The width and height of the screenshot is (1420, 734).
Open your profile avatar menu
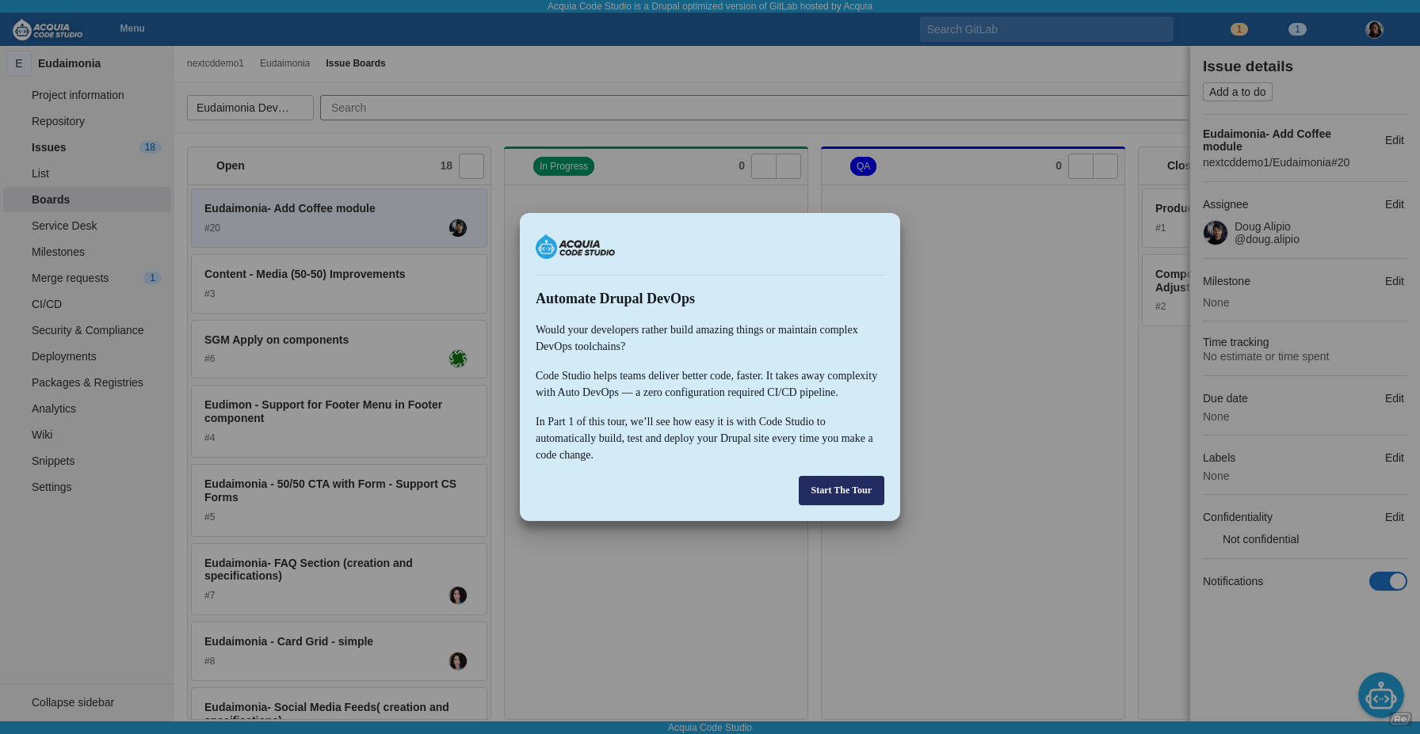pyautogui.click(x=1374, y=29)
